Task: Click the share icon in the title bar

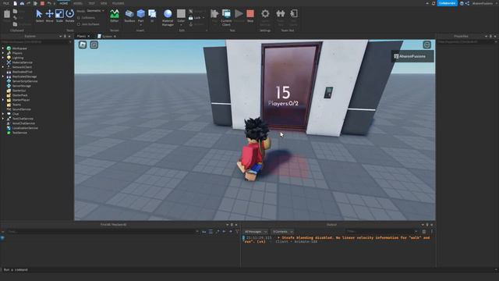Action: point(467,3)
